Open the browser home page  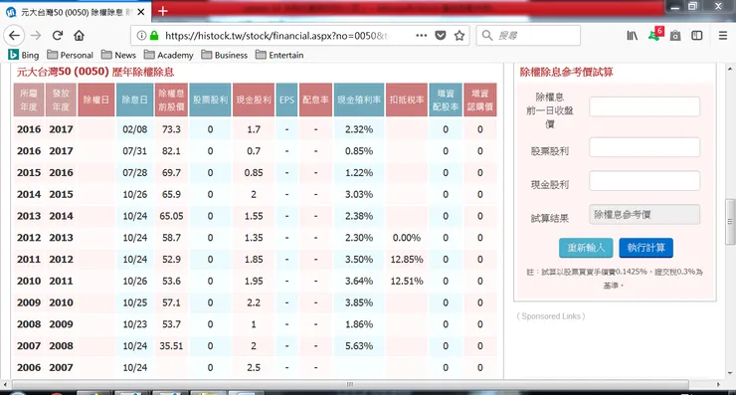pos(79,35)
